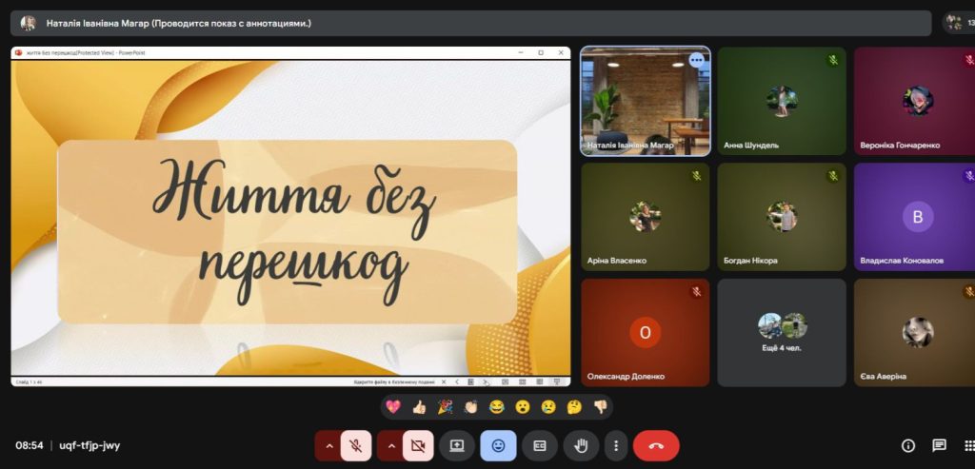The width and height of the screenshot is (975, 469).
Task: Open more options three-dot menu
Action: tap(616, 445)
